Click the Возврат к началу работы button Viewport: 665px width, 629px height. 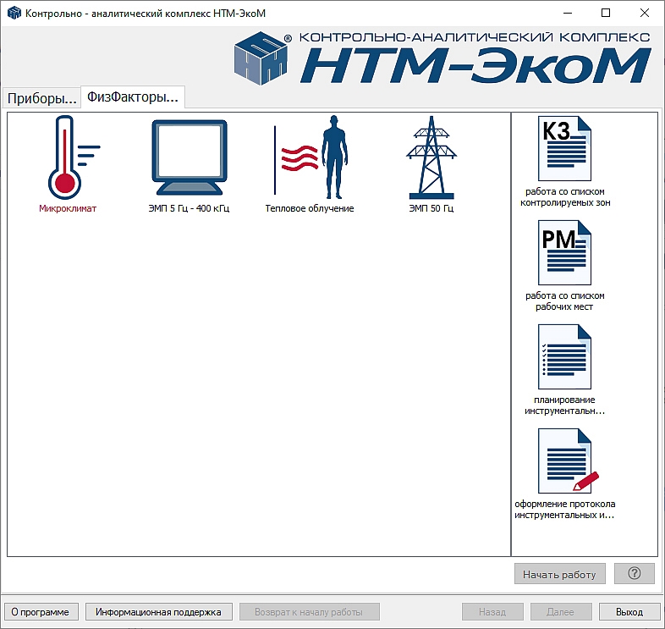point(309,611)
